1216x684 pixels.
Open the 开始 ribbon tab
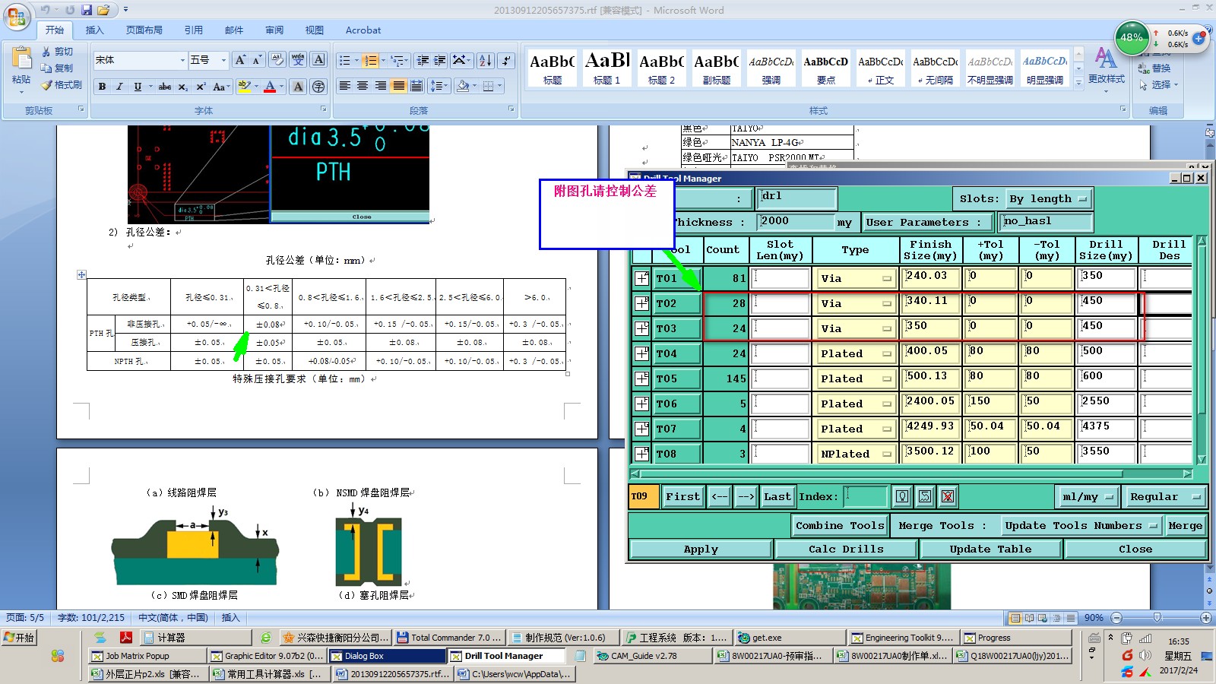pyautogui.click(x=54, y=30)
